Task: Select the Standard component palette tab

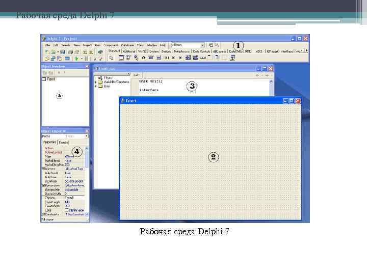Action: [x=114, y=51]
